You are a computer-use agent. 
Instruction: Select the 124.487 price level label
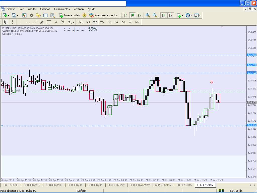252,125
